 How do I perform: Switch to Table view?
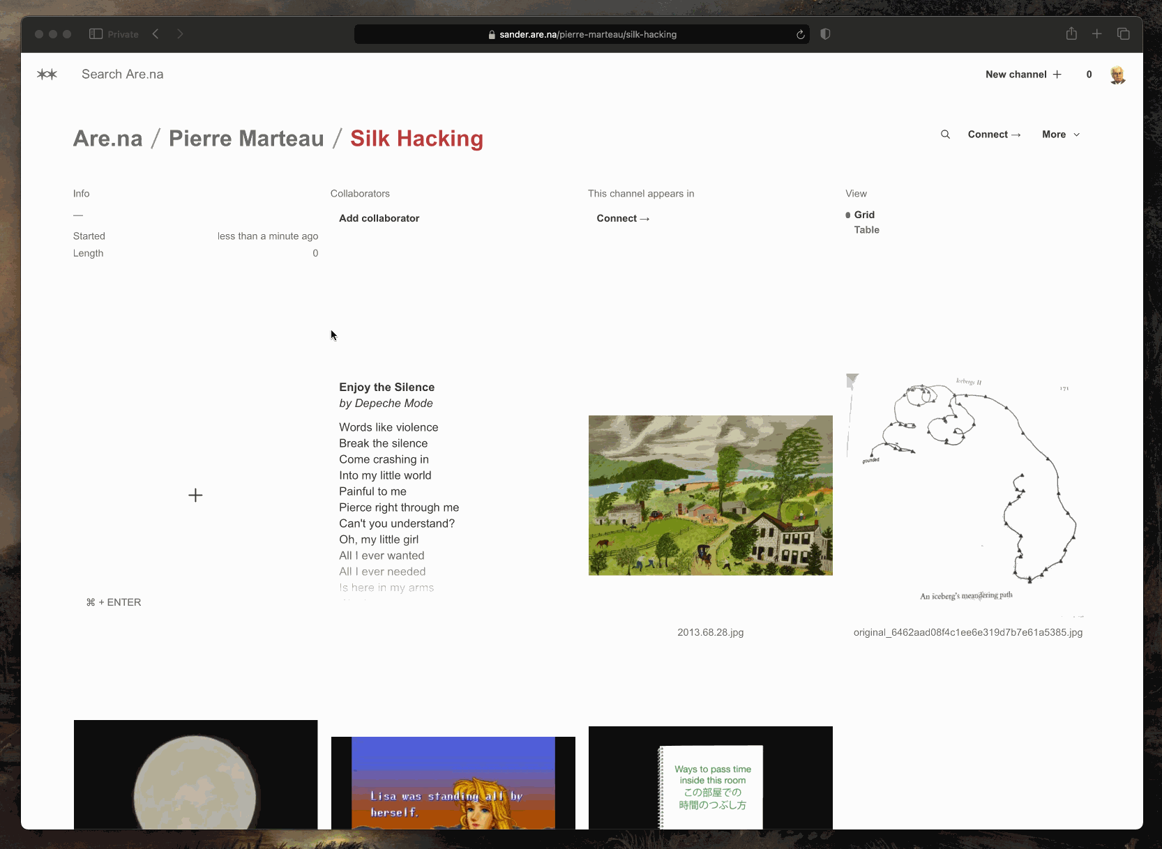click(866, 230)
